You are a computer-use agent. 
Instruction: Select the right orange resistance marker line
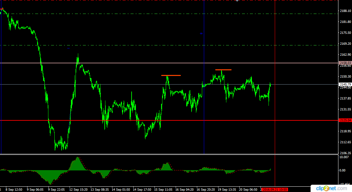click(223, 70)
